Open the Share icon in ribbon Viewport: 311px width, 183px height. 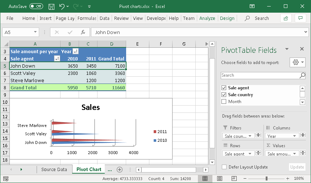[x=286, y=18]
